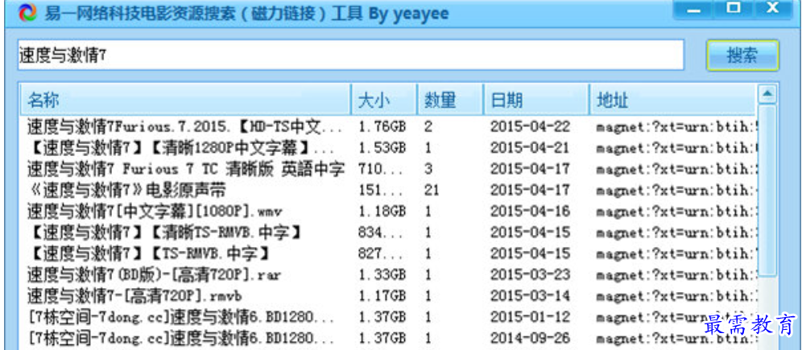This screenshot has width=802, height=350.
Task: Sort by the 日期 column header
Action: pos(536,99)
